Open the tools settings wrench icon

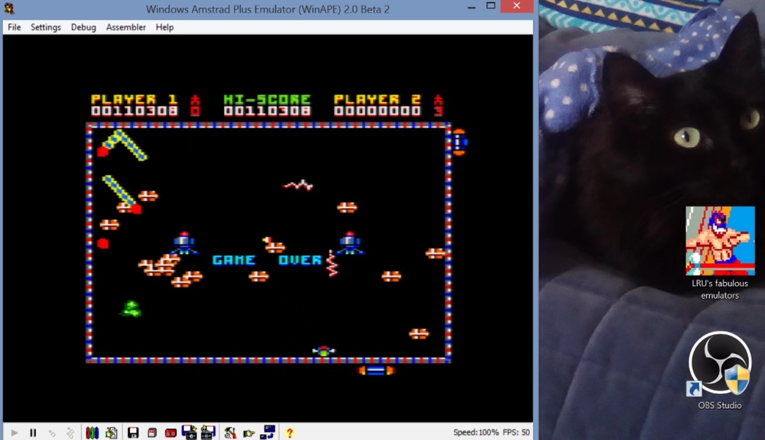[230, 433]
